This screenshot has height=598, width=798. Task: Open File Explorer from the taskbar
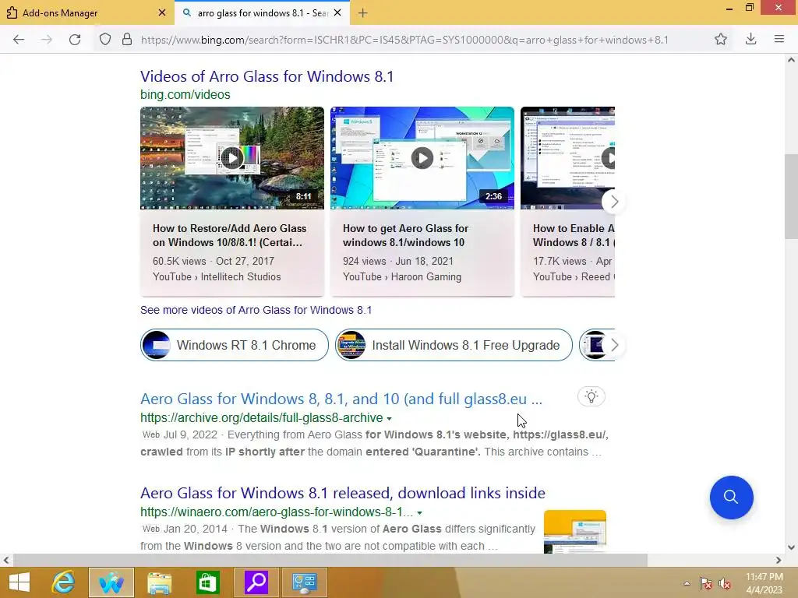click(x=159, y=582)
